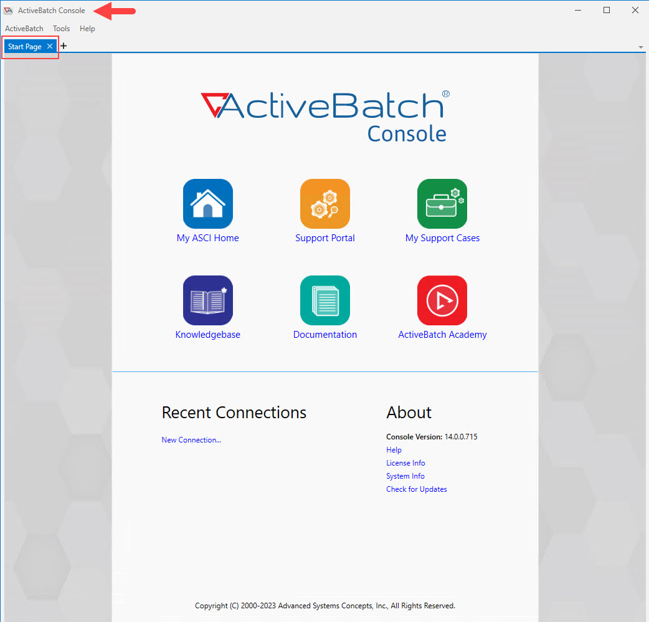This screenshot has width=649, height=622.
Task: Maximize the ActiveBatch Console window
Action: click(x=606, y=10)
